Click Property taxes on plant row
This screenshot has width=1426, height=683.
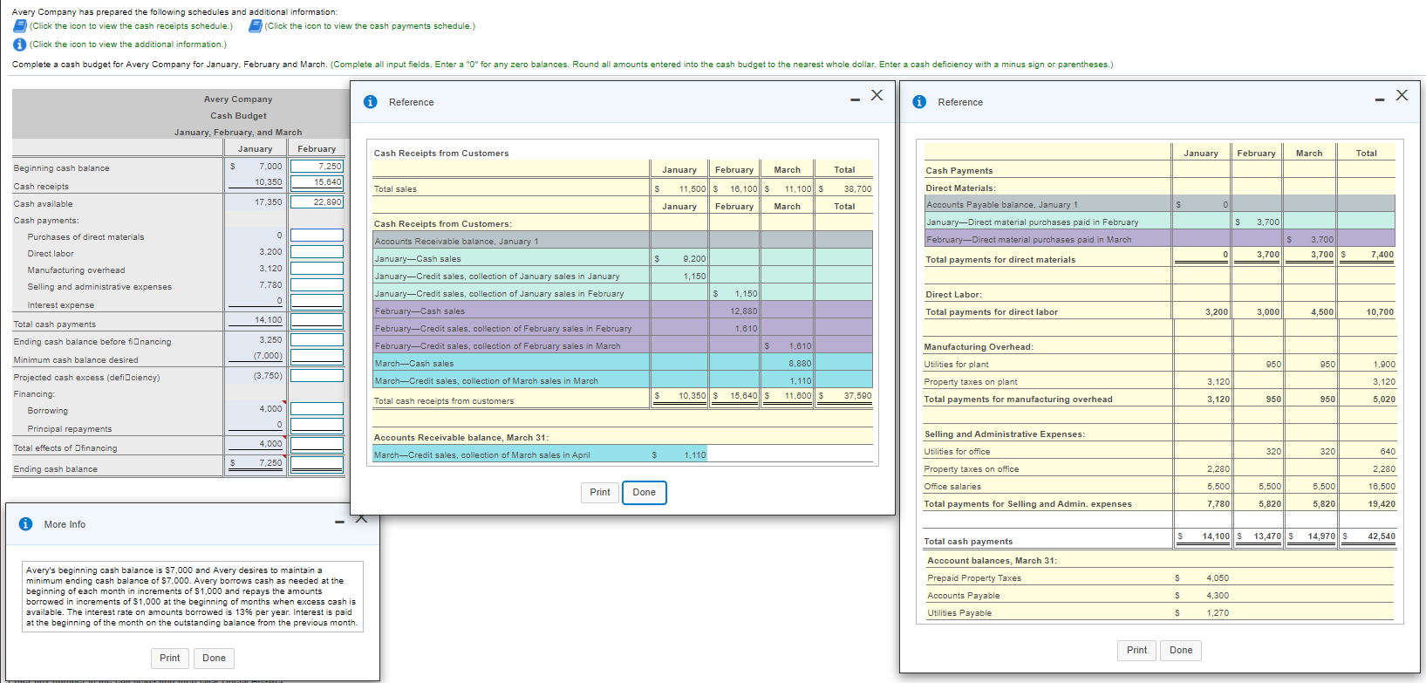pos(1160,382)
